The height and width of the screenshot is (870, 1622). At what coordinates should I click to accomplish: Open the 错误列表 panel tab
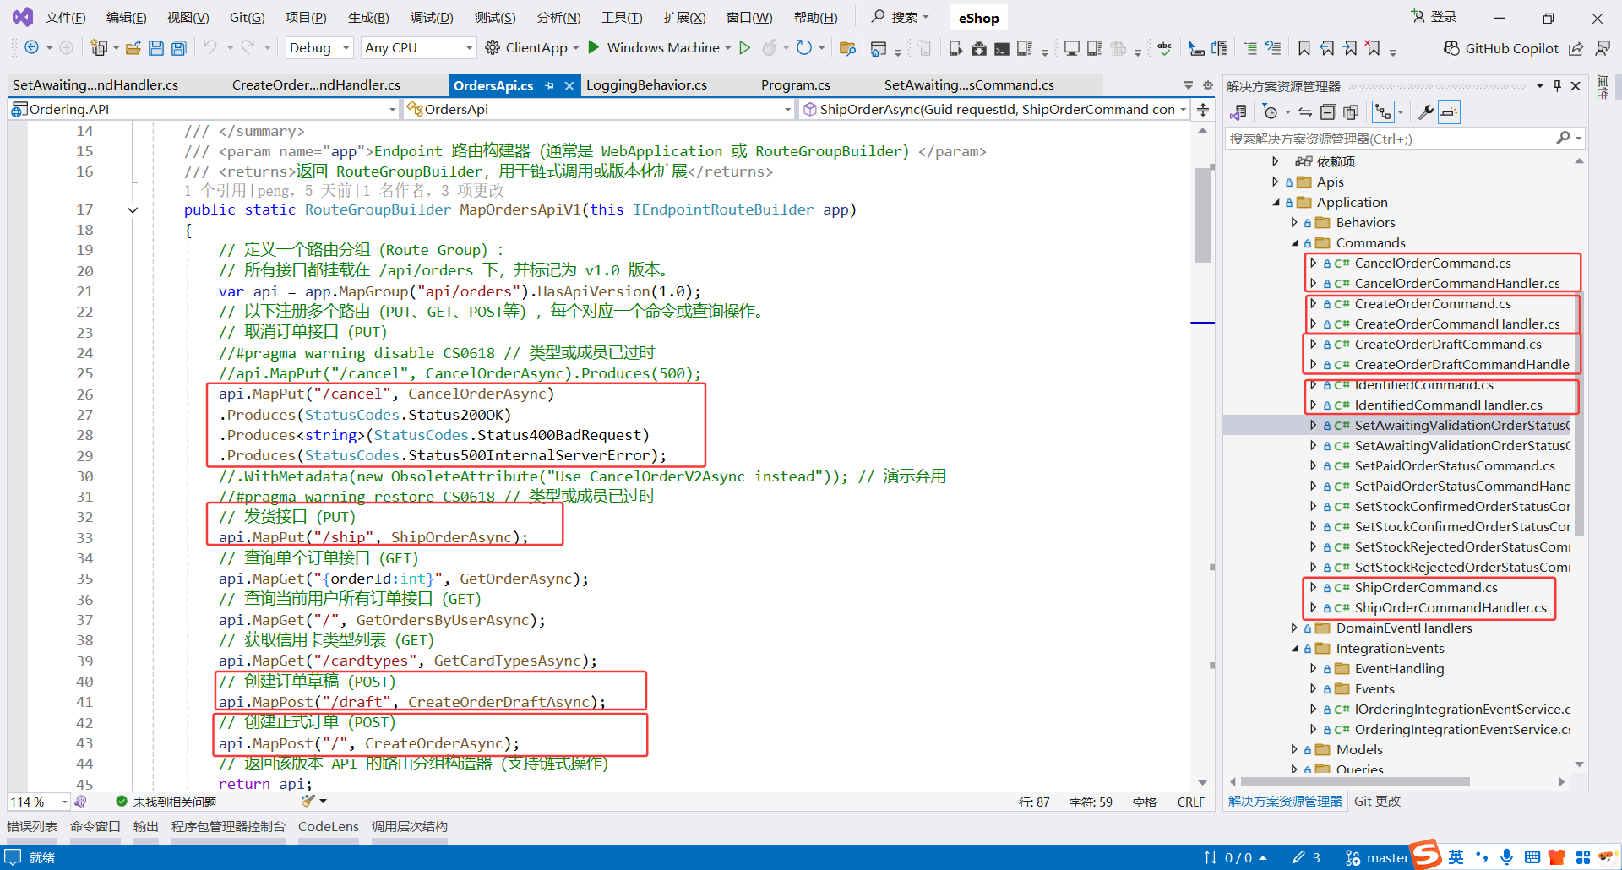tap(32, 827)
